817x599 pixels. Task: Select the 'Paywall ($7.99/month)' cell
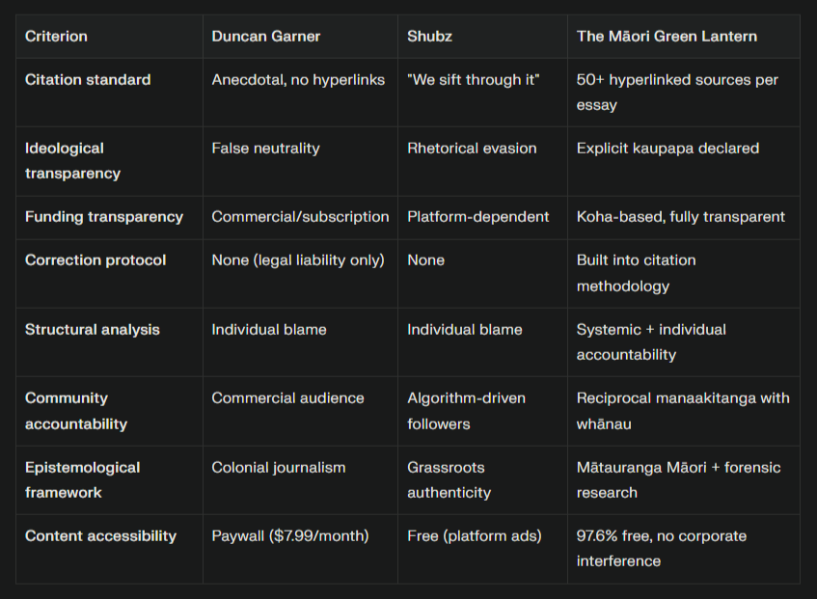290,536
